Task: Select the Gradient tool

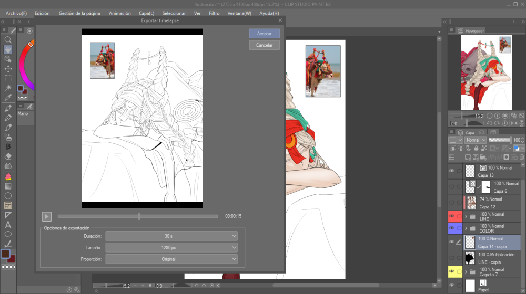Action: [x=8, y=186]
